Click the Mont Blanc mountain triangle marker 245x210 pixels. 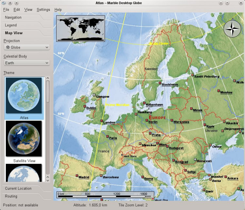click(122, 155)
